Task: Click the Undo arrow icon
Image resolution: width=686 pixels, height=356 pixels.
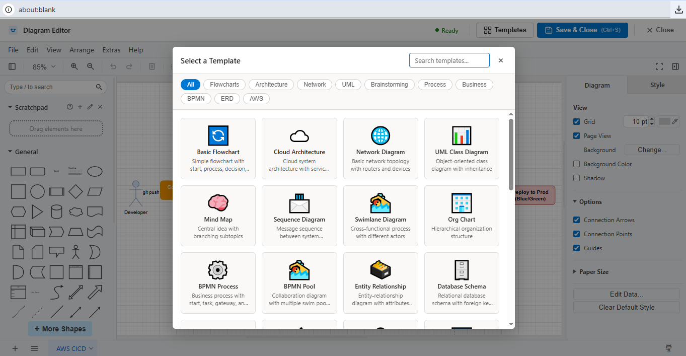Action: [113, 66]
